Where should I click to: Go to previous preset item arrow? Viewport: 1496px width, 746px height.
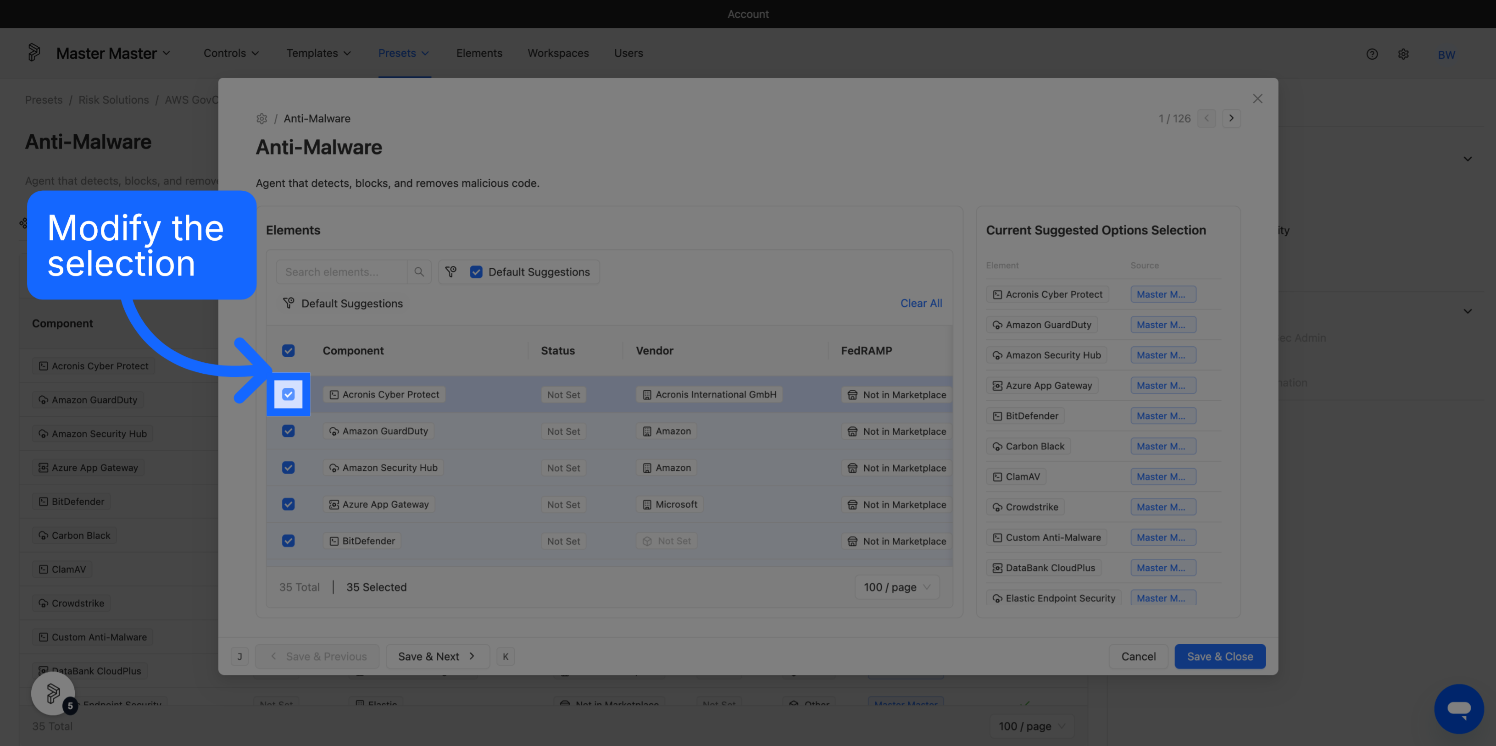tap(1206, 118)
